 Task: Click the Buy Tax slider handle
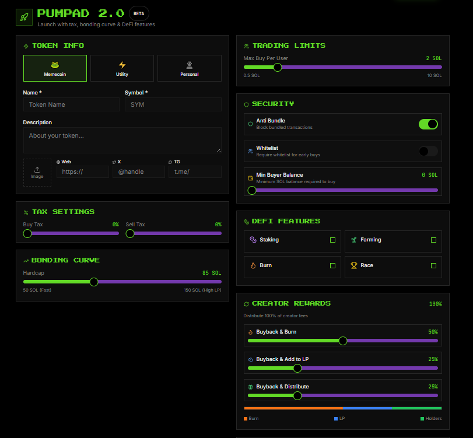click(x=27, y=233)
